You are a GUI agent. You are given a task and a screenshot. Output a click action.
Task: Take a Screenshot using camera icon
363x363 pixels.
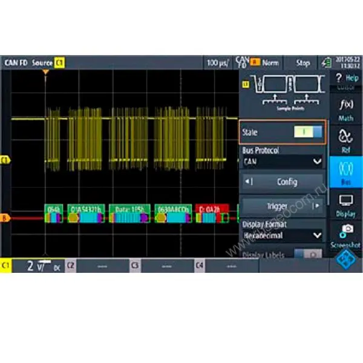pos(345,235)
